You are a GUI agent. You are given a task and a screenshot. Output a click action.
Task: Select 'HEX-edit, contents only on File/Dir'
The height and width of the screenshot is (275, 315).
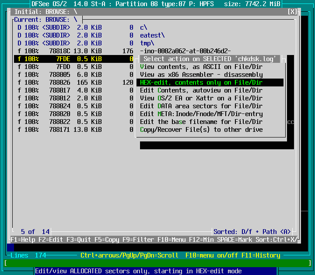tap(201, 82)
